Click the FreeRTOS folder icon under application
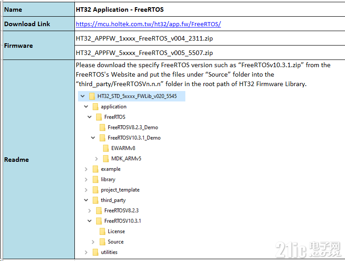Image resolution: width=345 pixels, height=261 pixels. tap(99, 117)
